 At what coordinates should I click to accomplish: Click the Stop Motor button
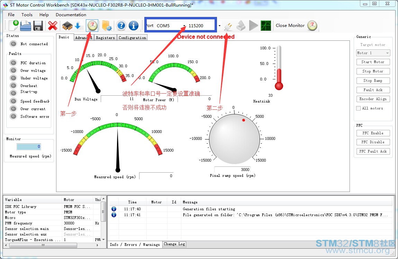click(x=373, y=71)
